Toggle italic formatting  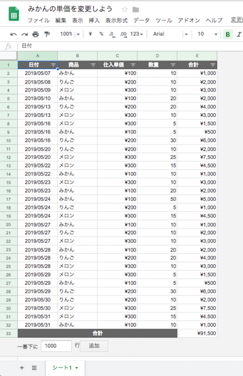238,35
